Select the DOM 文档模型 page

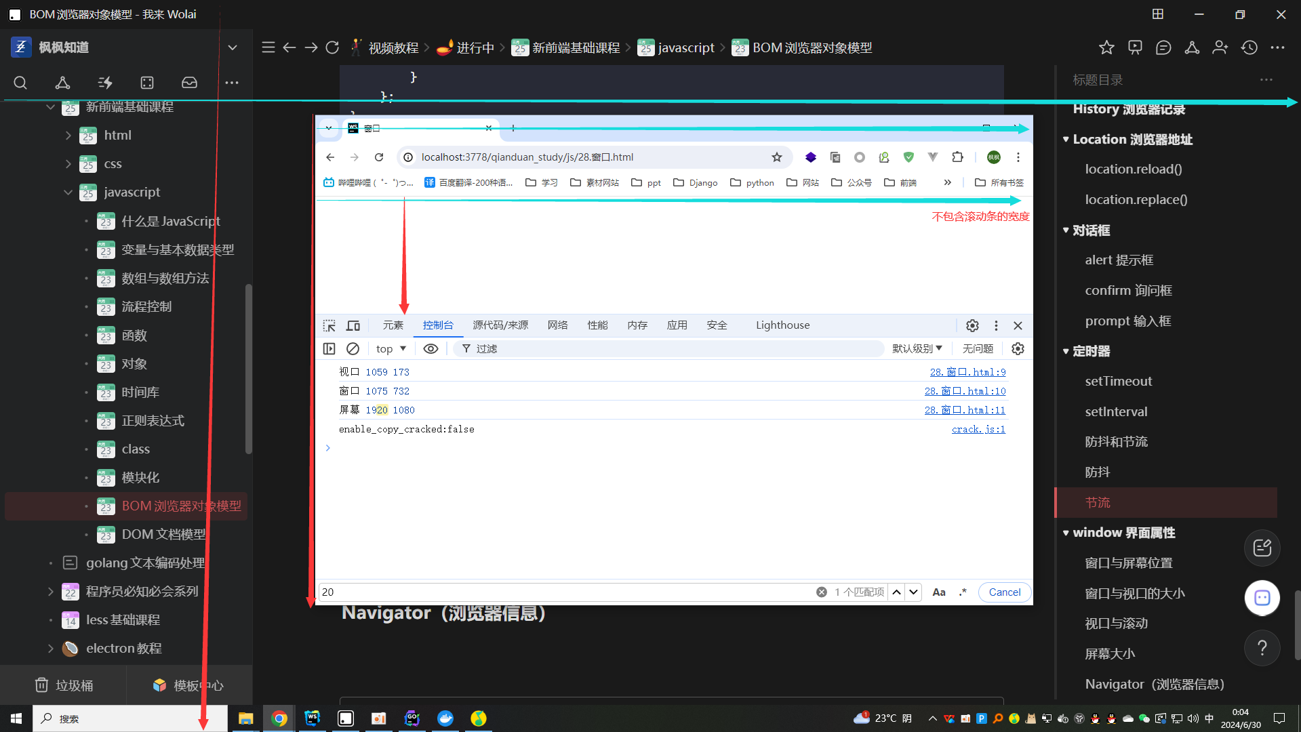(x=163, y=535)
